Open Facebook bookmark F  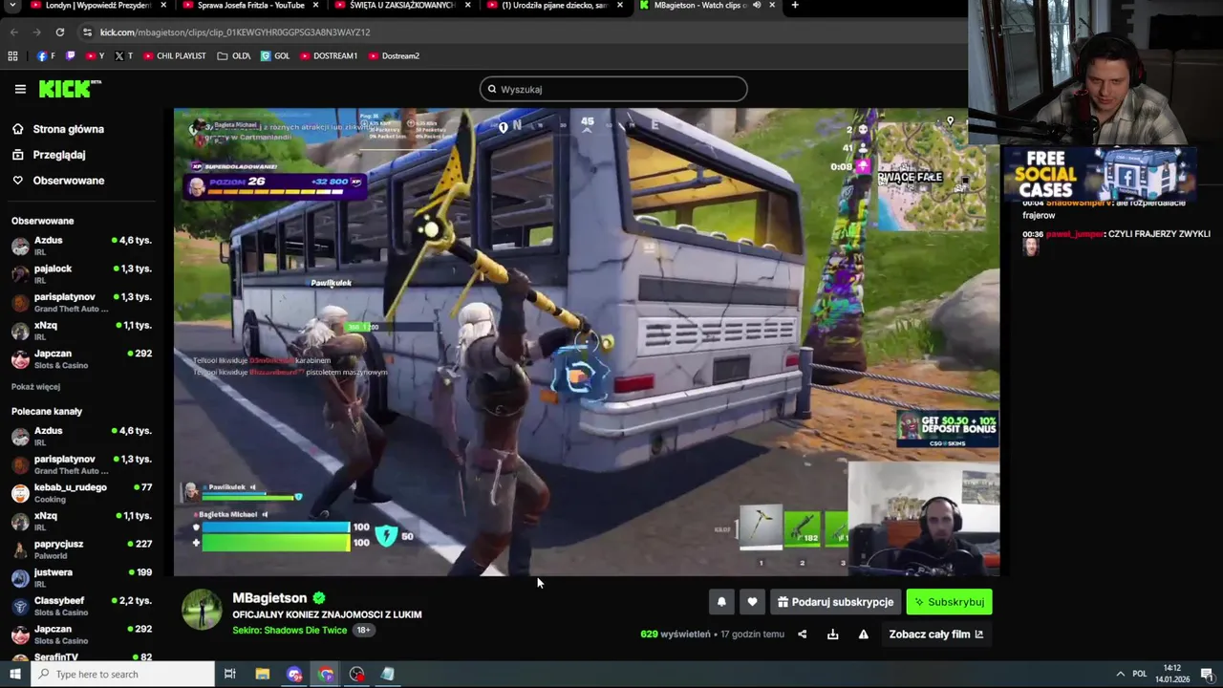(46, 55)
